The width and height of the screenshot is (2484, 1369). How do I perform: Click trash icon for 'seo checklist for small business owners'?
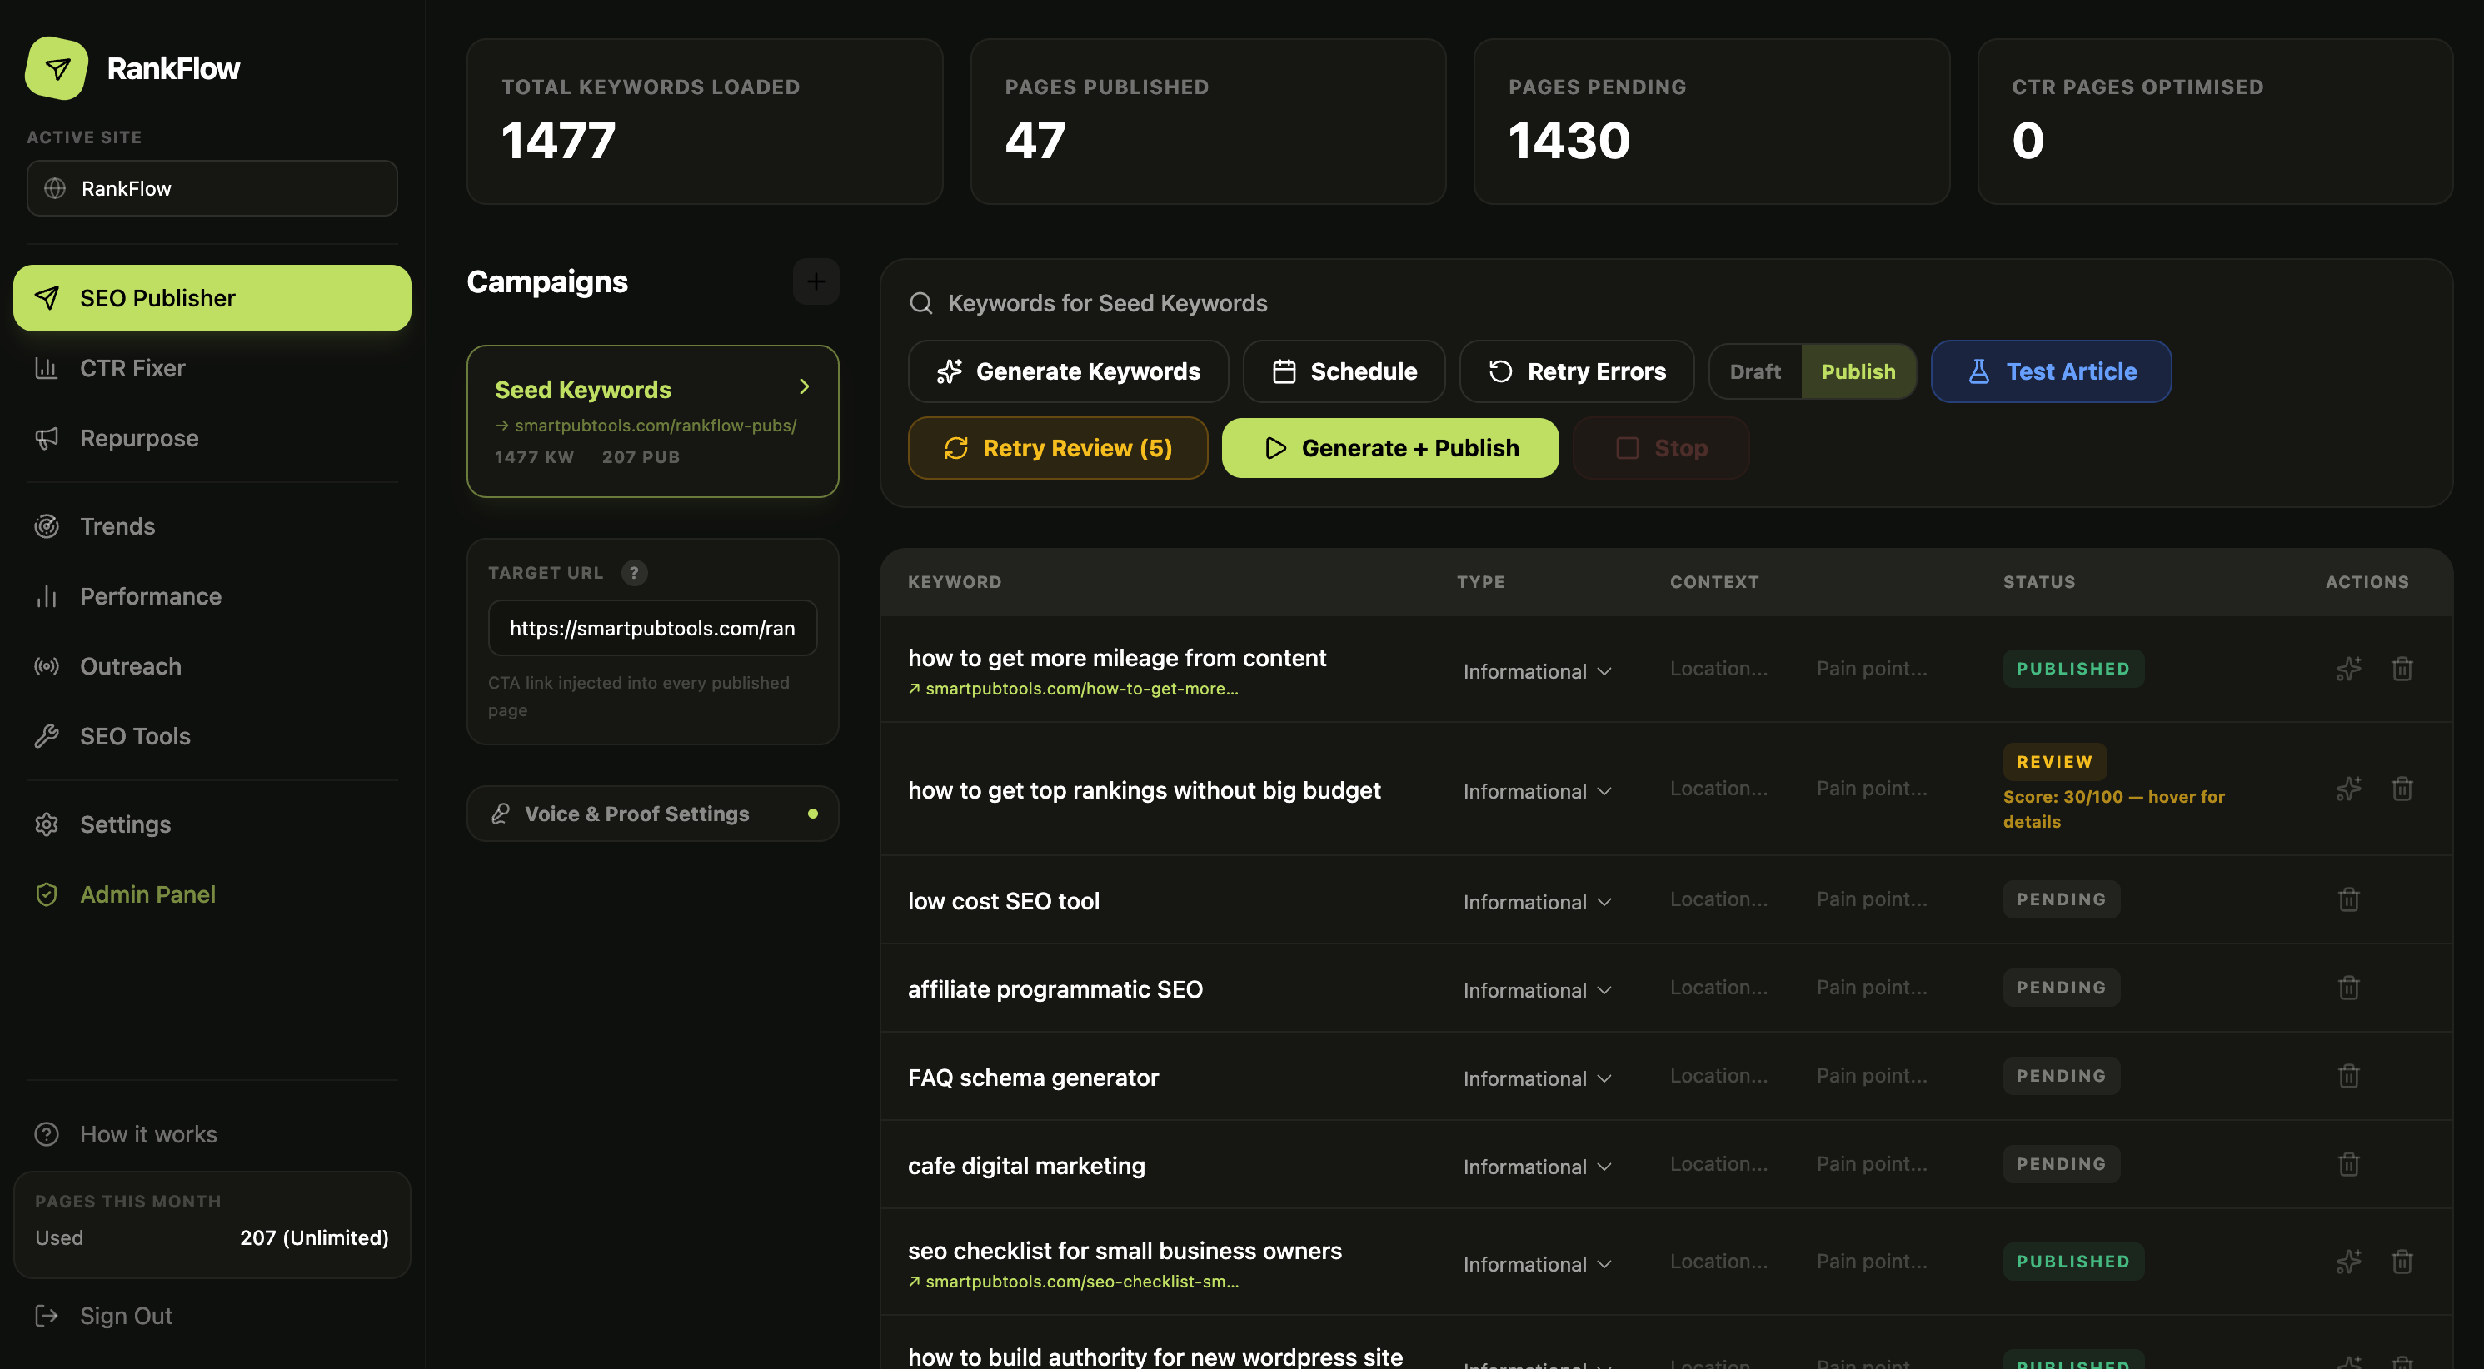pyautogui.click(x=2401, y=1261)
